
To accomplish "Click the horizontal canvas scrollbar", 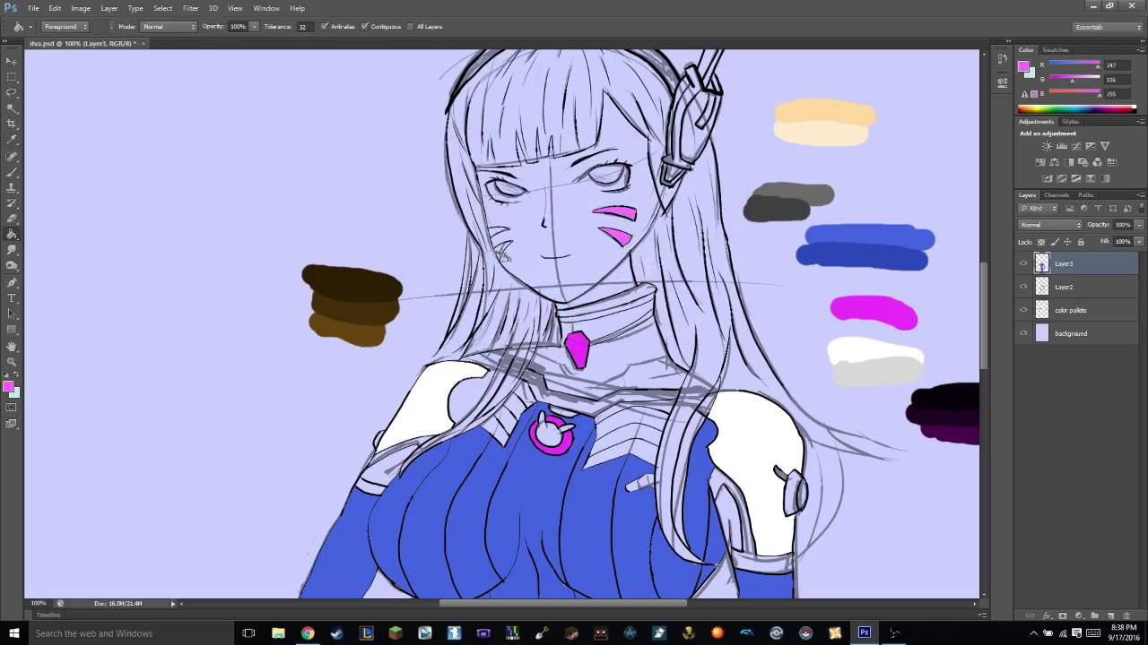I will (x=562, y=603).
